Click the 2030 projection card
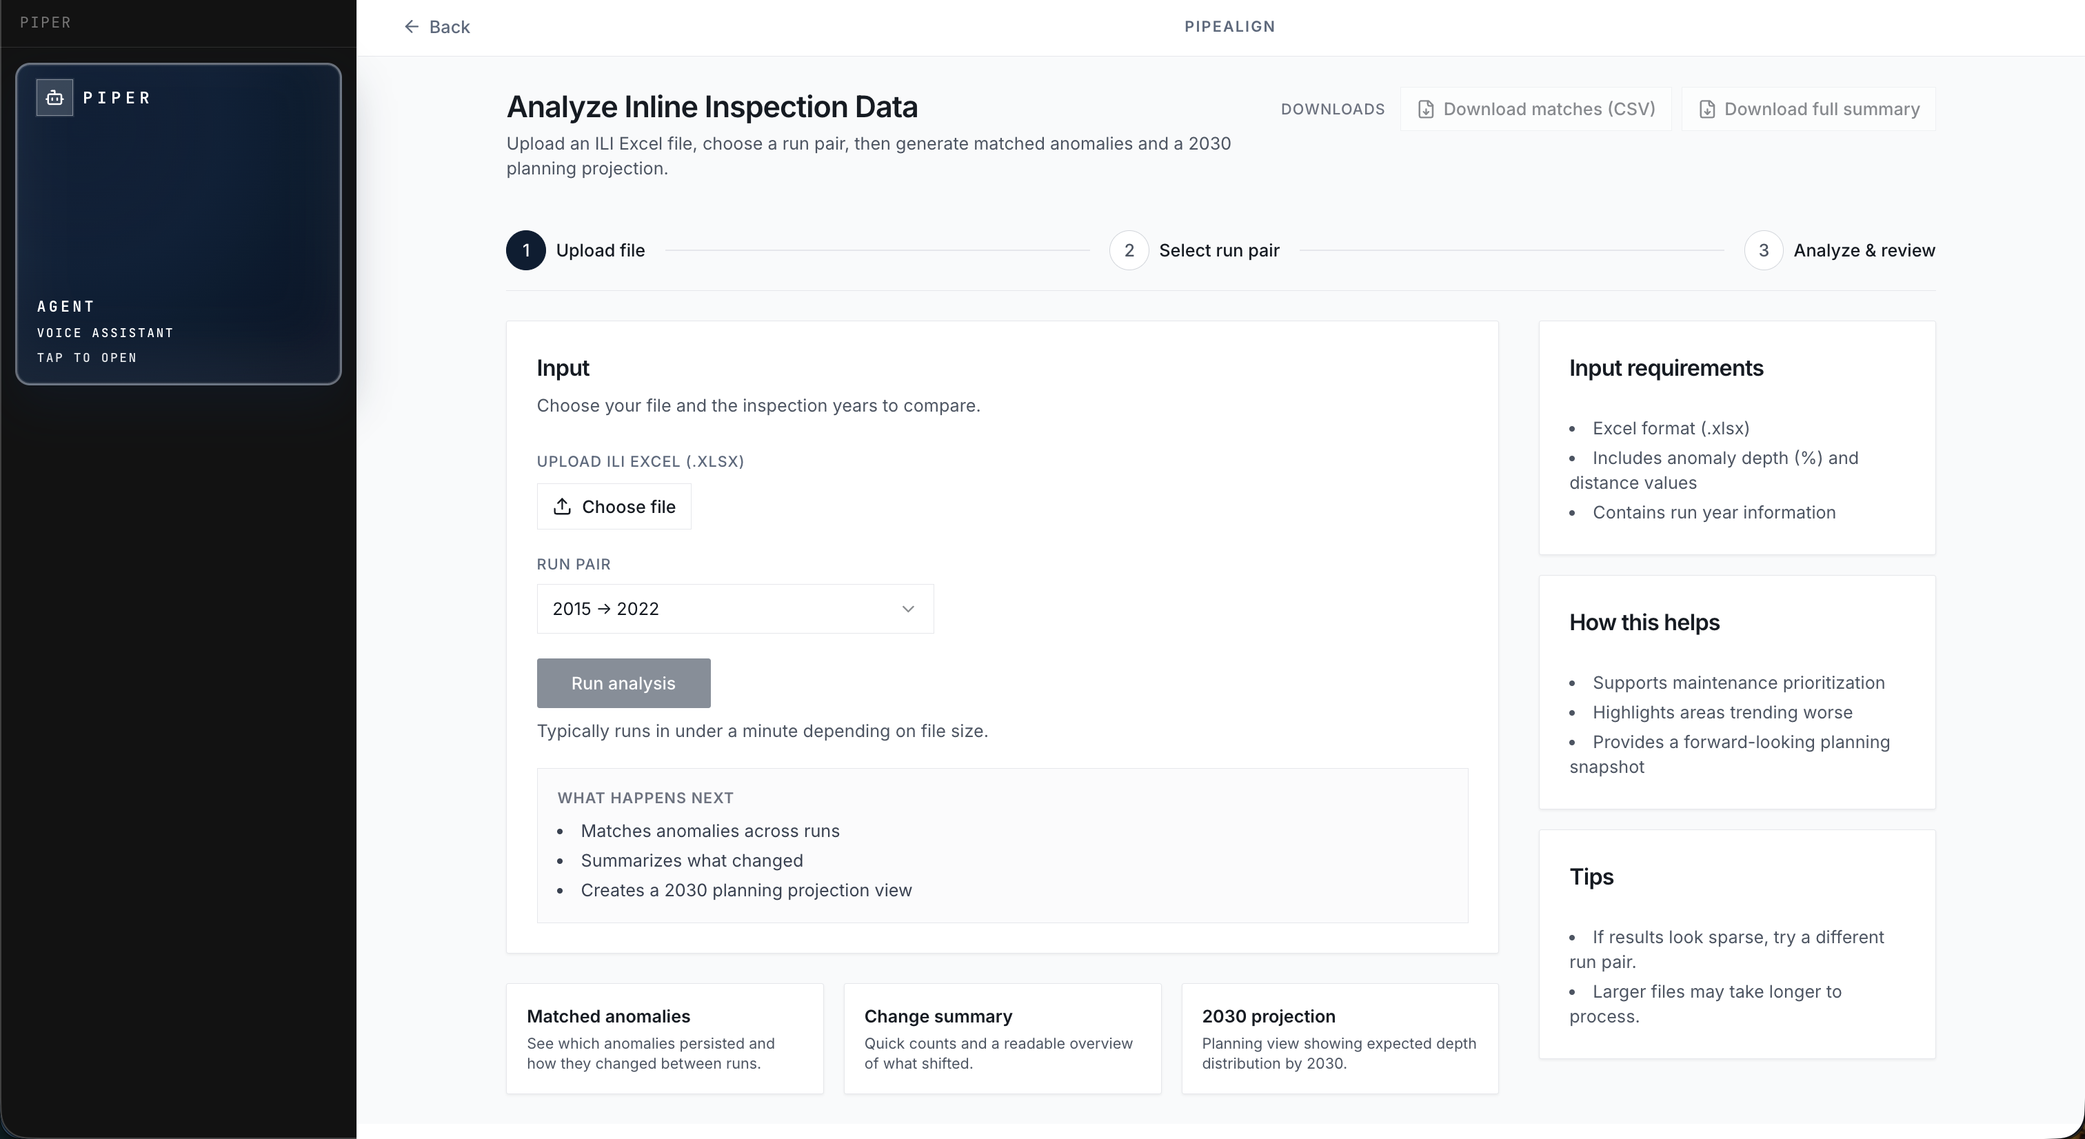This screenshot has height=1139, width=2085. [x=1339, y=1038]
